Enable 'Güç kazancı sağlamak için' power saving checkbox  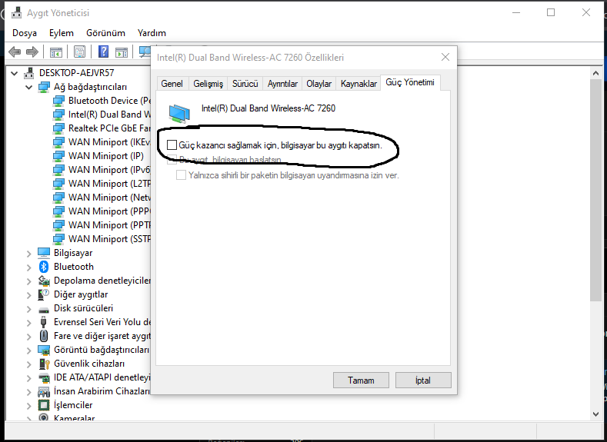pyautogui.click(x=172, y=145)
